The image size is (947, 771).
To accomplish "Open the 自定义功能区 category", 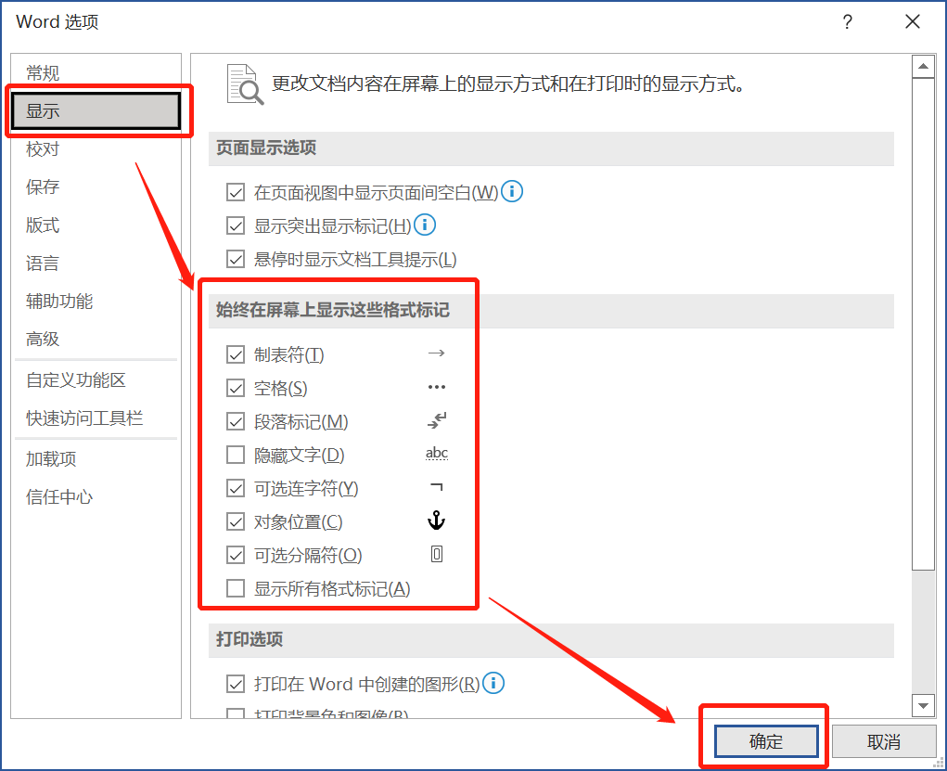I will (x=96, y=380).
